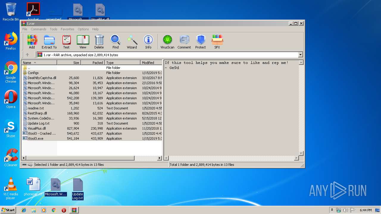Select Xtool3.exe file row
381x214 pixels.
[x=92, y=139]
